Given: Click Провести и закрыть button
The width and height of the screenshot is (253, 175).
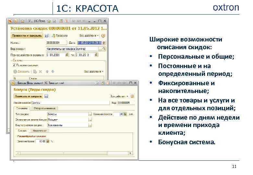Looking at the screenshot, I should pyautogui.click(x=27, y=36).
